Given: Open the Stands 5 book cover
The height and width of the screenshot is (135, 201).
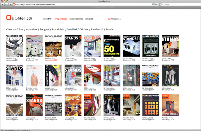Looking at the screenshot, I should click(x=73, y=75).
